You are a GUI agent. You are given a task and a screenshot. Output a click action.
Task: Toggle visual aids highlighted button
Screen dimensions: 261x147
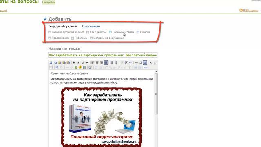pos(145,62)
